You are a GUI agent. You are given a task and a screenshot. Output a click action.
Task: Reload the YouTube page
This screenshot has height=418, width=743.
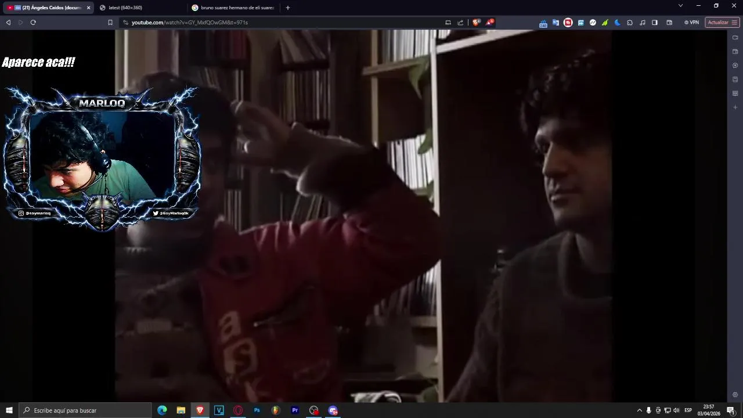click(x=33, y=22)
